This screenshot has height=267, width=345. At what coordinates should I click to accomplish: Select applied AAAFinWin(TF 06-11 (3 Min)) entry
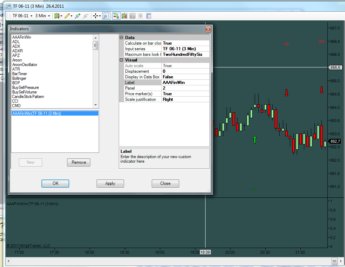[55, 113]
